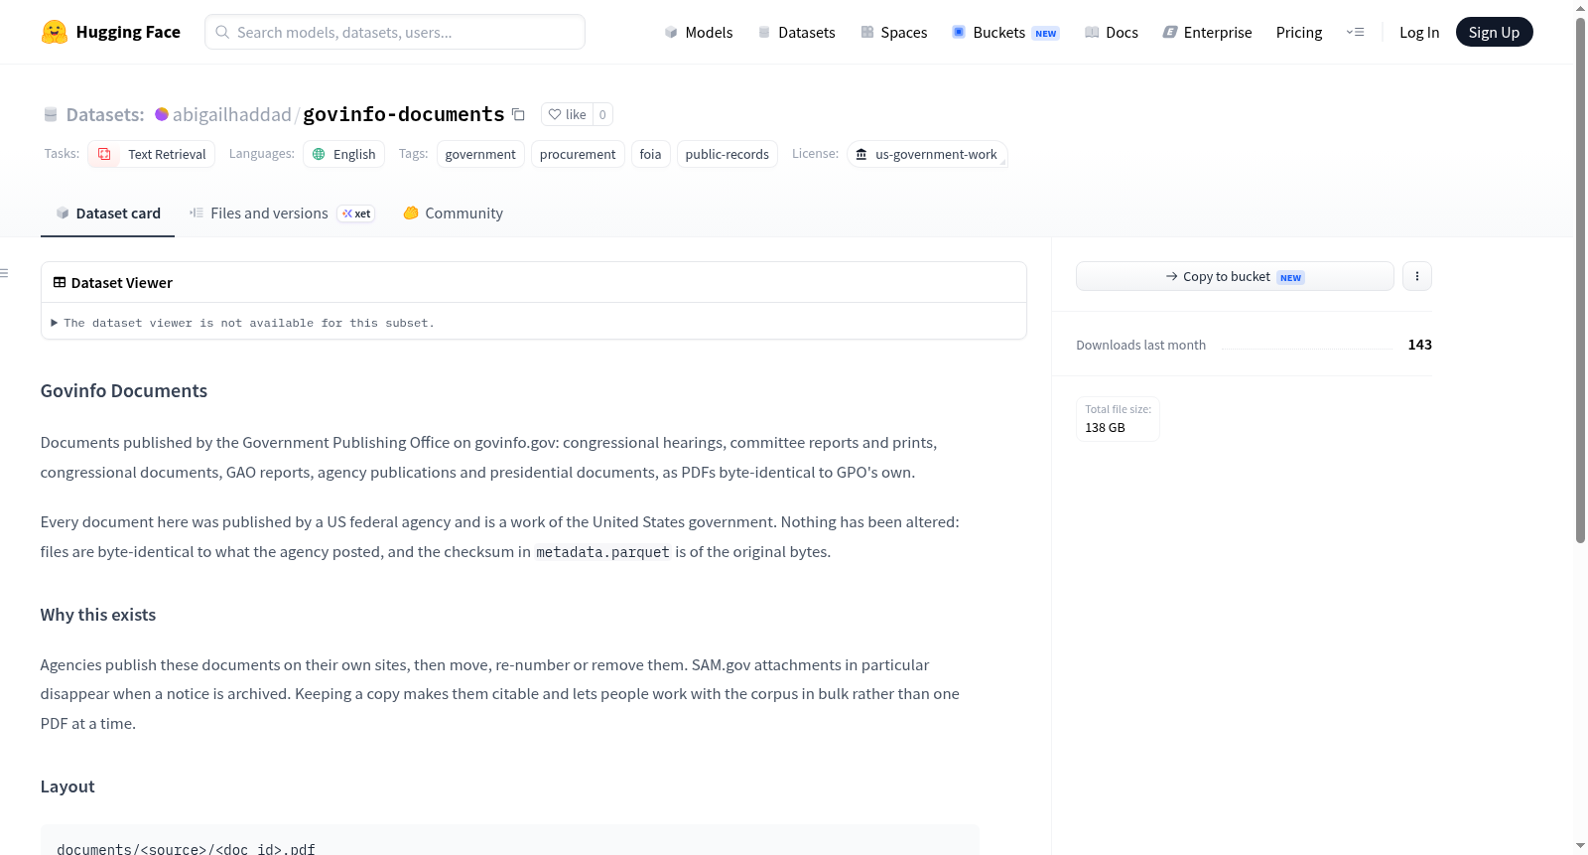Open the Docs page
Screen dimensions: 1588x855
pos(1112,32)
